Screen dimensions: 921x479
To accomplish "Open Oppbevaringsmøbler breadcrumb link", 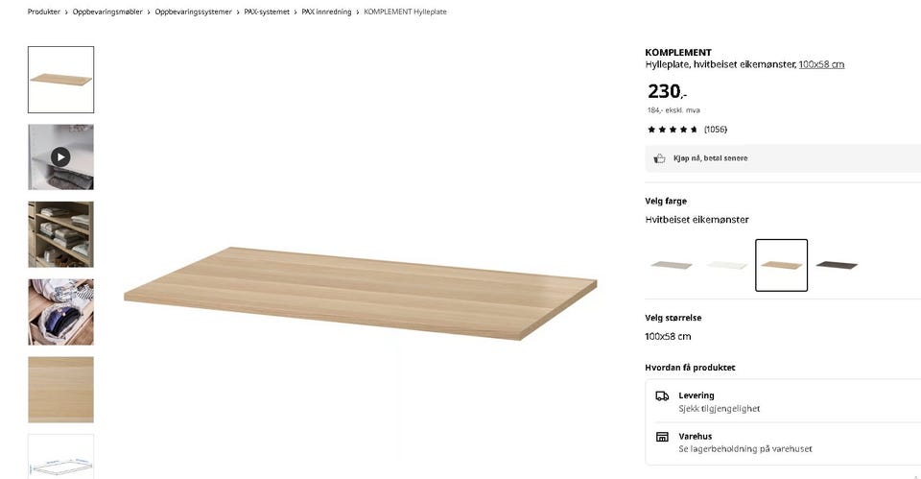I will (x=107, y=12).
